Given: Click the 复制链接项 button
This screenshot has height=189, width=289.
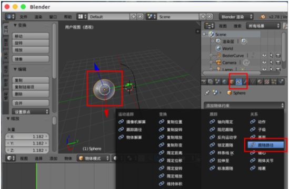Looking at the screenshot, I should tap(31, 87).
